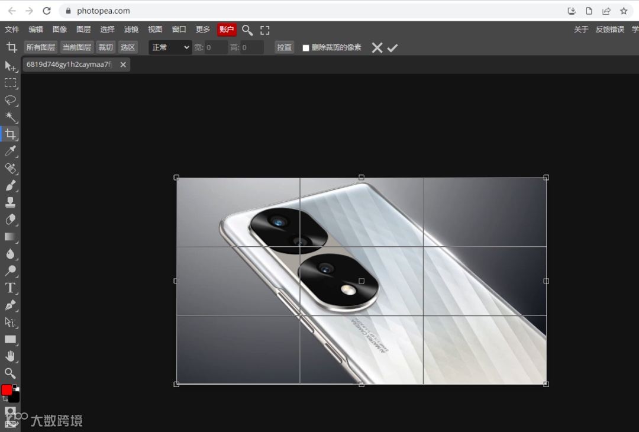Select the Magic Wand tool
Image resolution: width=639 pixels, height=432 pixels.
click(10, 117)
